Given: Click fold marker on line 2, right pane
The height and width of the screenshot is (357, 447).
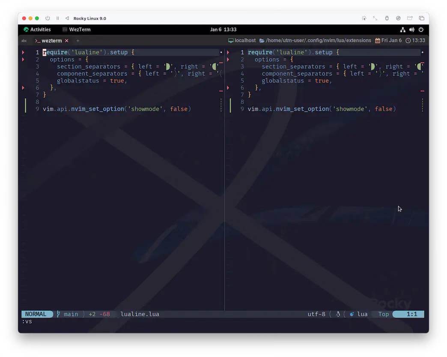Looking at the screenshot, I should (x=228, y=60).
